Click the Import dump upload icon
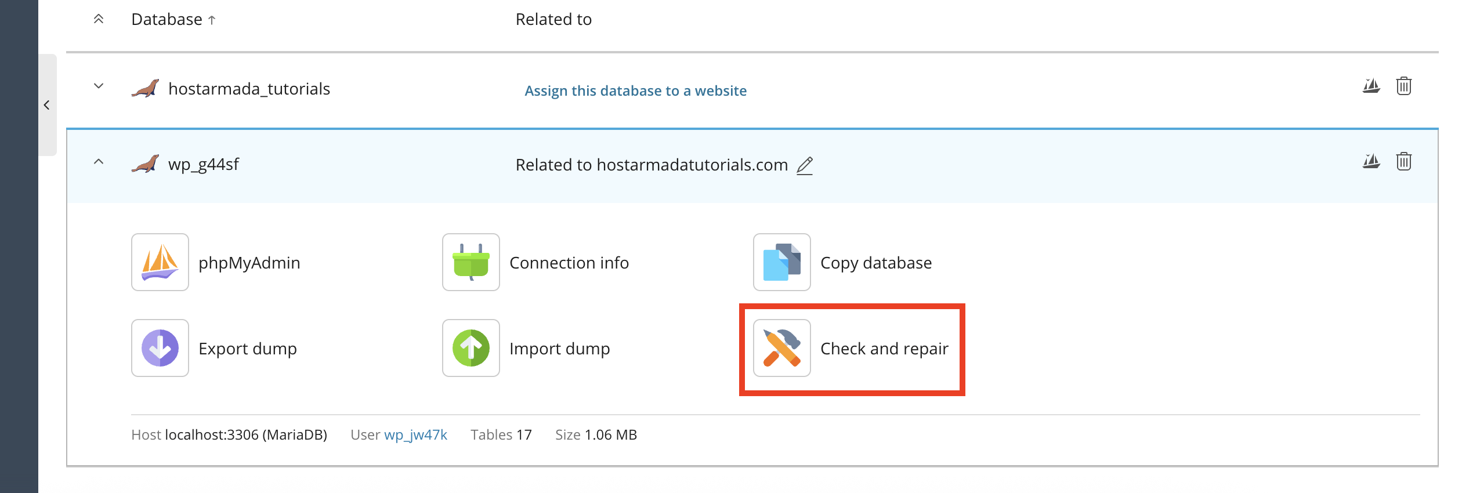This screenshot has width=1462, height=493. (471, 348)
